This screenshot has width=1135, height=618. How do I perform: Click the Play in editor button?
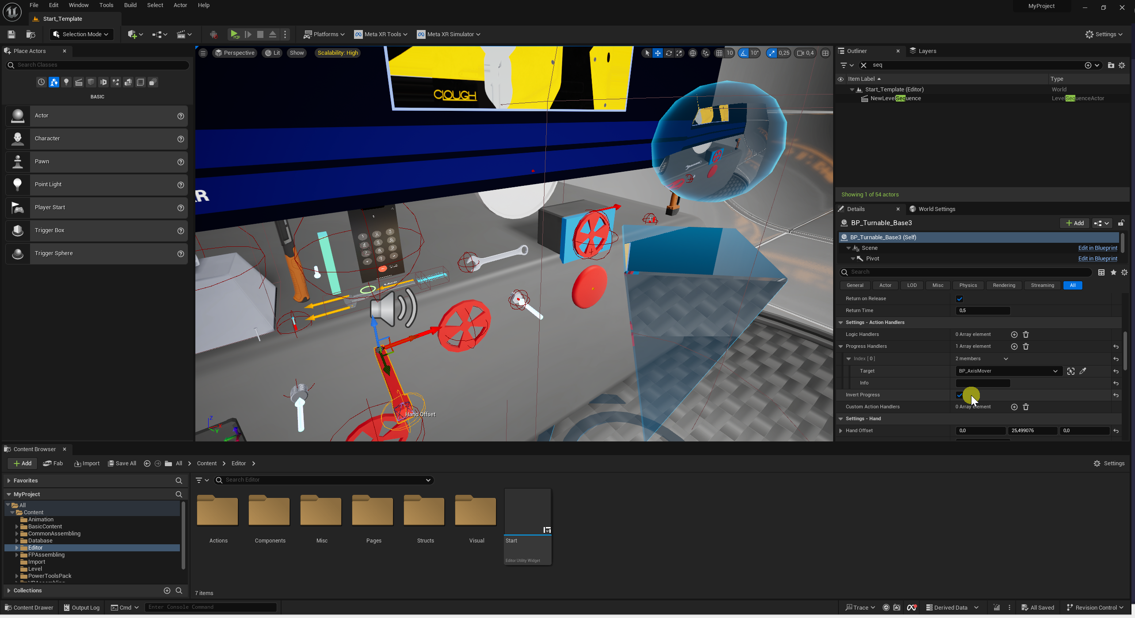click(235, 34)
